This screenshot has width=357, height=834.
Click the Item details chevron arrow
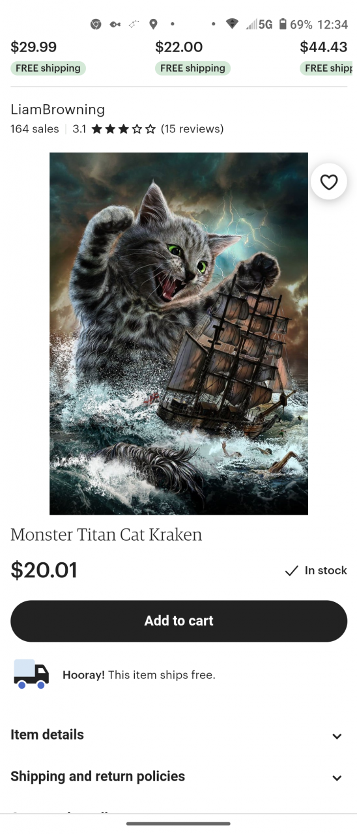pyautogui.click(x=337, y=736)
